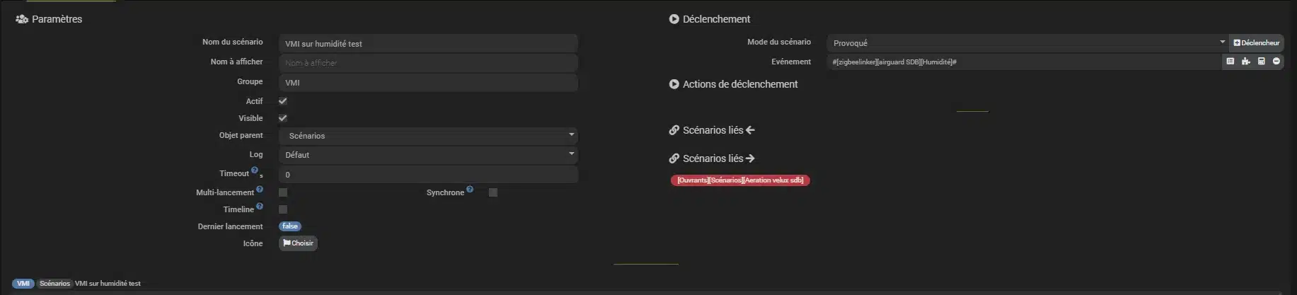
Task: Enable the Multi-lancement checkbox
Action: tap(283, 192)
